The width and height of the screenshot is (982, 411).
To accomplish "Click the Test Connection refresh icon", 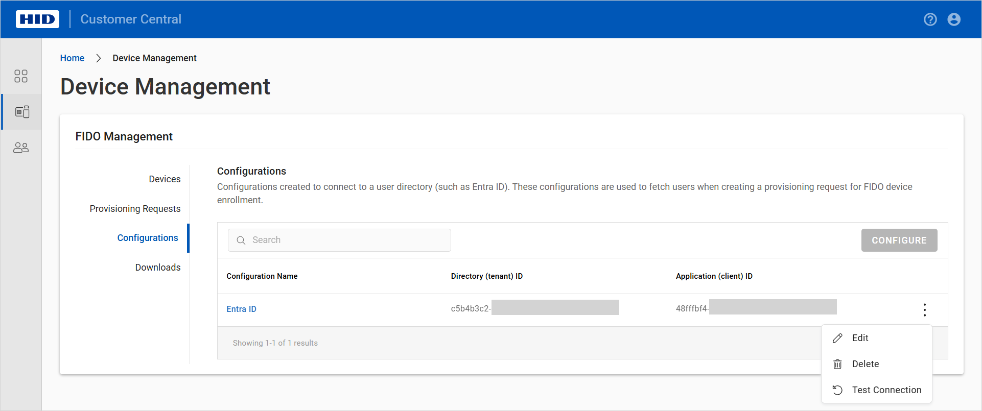I will (837, 390).
